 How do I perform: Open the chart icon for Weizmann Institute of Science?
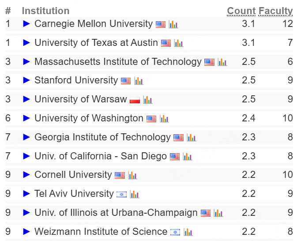[x=188, y=232]
